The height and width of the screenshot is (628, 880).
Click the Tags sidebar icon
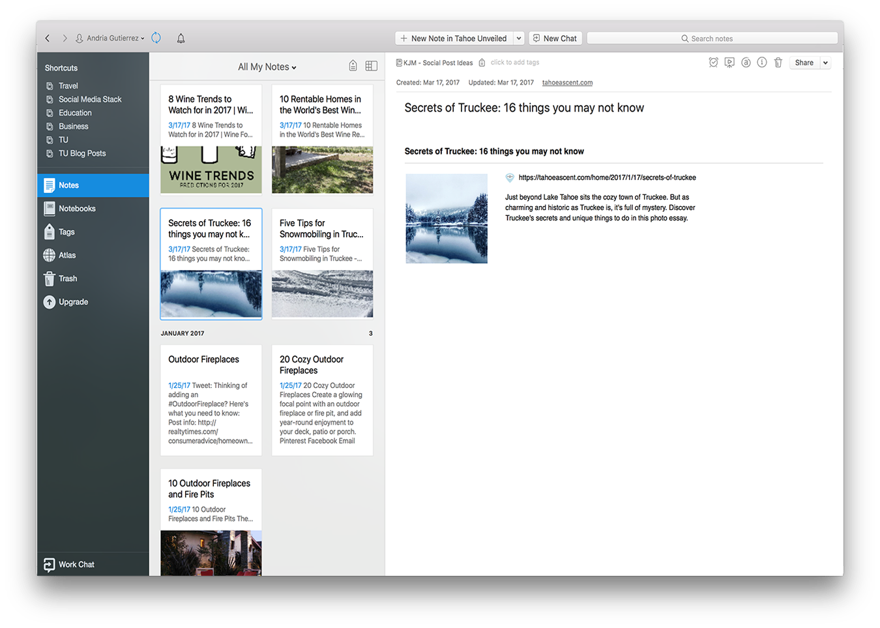(x=50, y=232)
